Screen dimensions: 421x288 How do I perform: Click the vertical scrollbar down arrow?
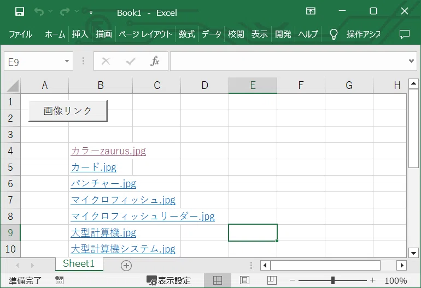click(413, 253)
